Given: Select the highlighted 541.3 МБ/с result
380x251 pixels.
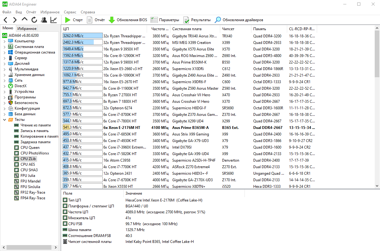Looking at the screenshot, I should coord(83,127).
